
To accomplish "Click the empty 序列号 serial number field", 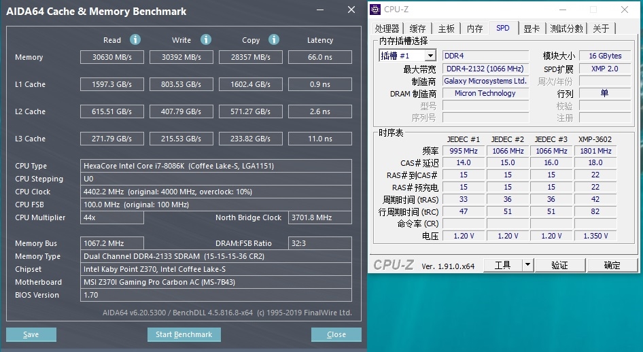I will pos(485,118).
